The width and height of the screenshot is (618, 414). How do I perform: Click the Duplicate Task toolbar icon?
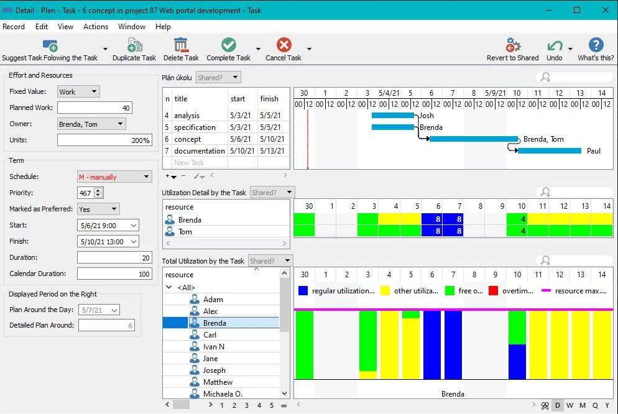click(x=134, y=45)
